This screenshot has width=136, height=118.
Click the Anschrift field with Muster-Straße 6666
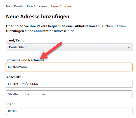pyautogui.click(x=69, y=84)
